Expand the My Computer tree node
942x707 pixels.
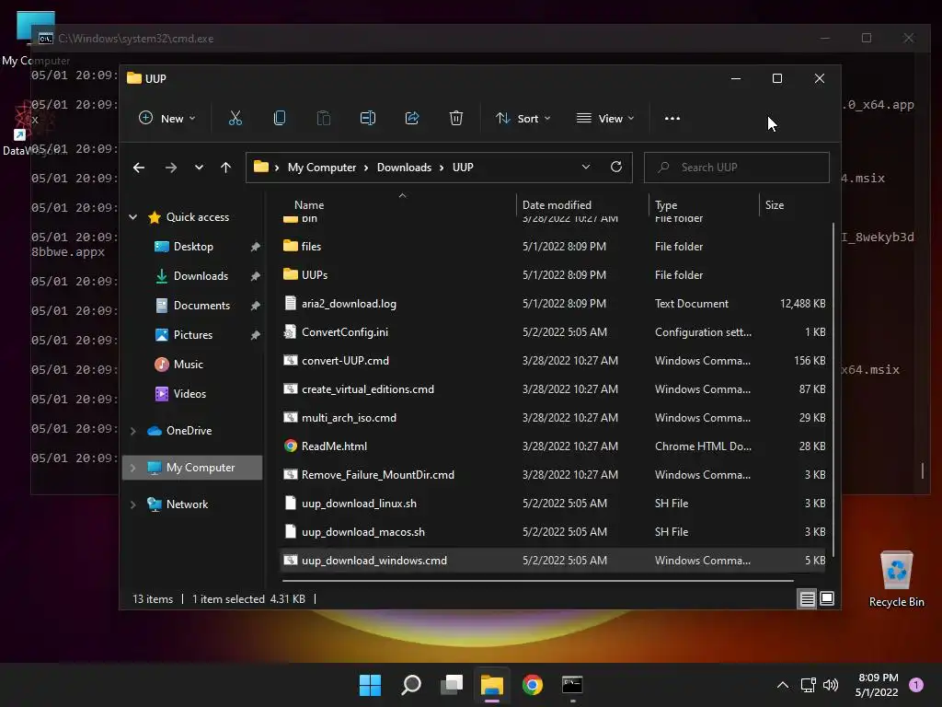[132, 467]
